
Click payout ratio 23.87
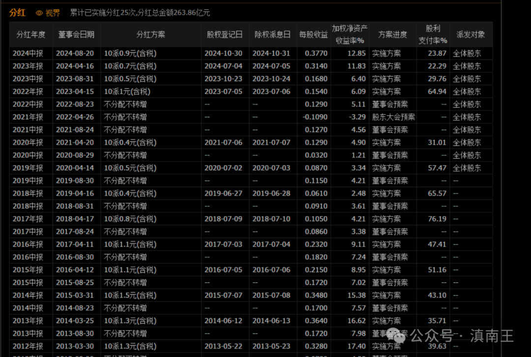coord(437,54)
